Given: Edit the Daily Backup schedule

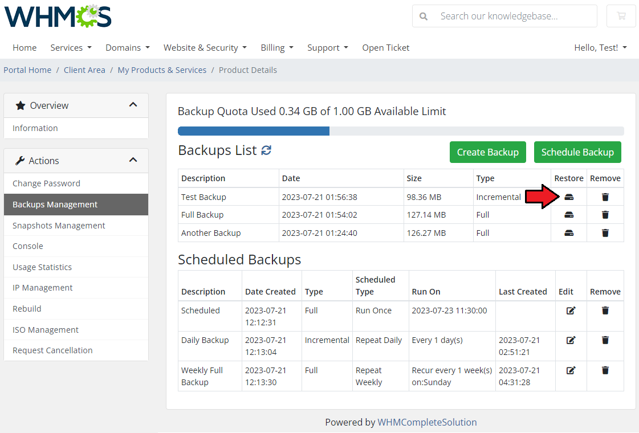Looking at the screenshot, I should [571, 340].
